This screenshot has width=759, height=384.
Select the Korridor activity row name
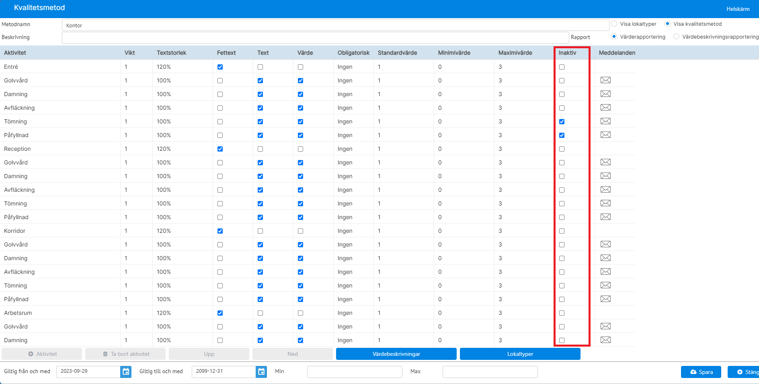click(14, 231)
